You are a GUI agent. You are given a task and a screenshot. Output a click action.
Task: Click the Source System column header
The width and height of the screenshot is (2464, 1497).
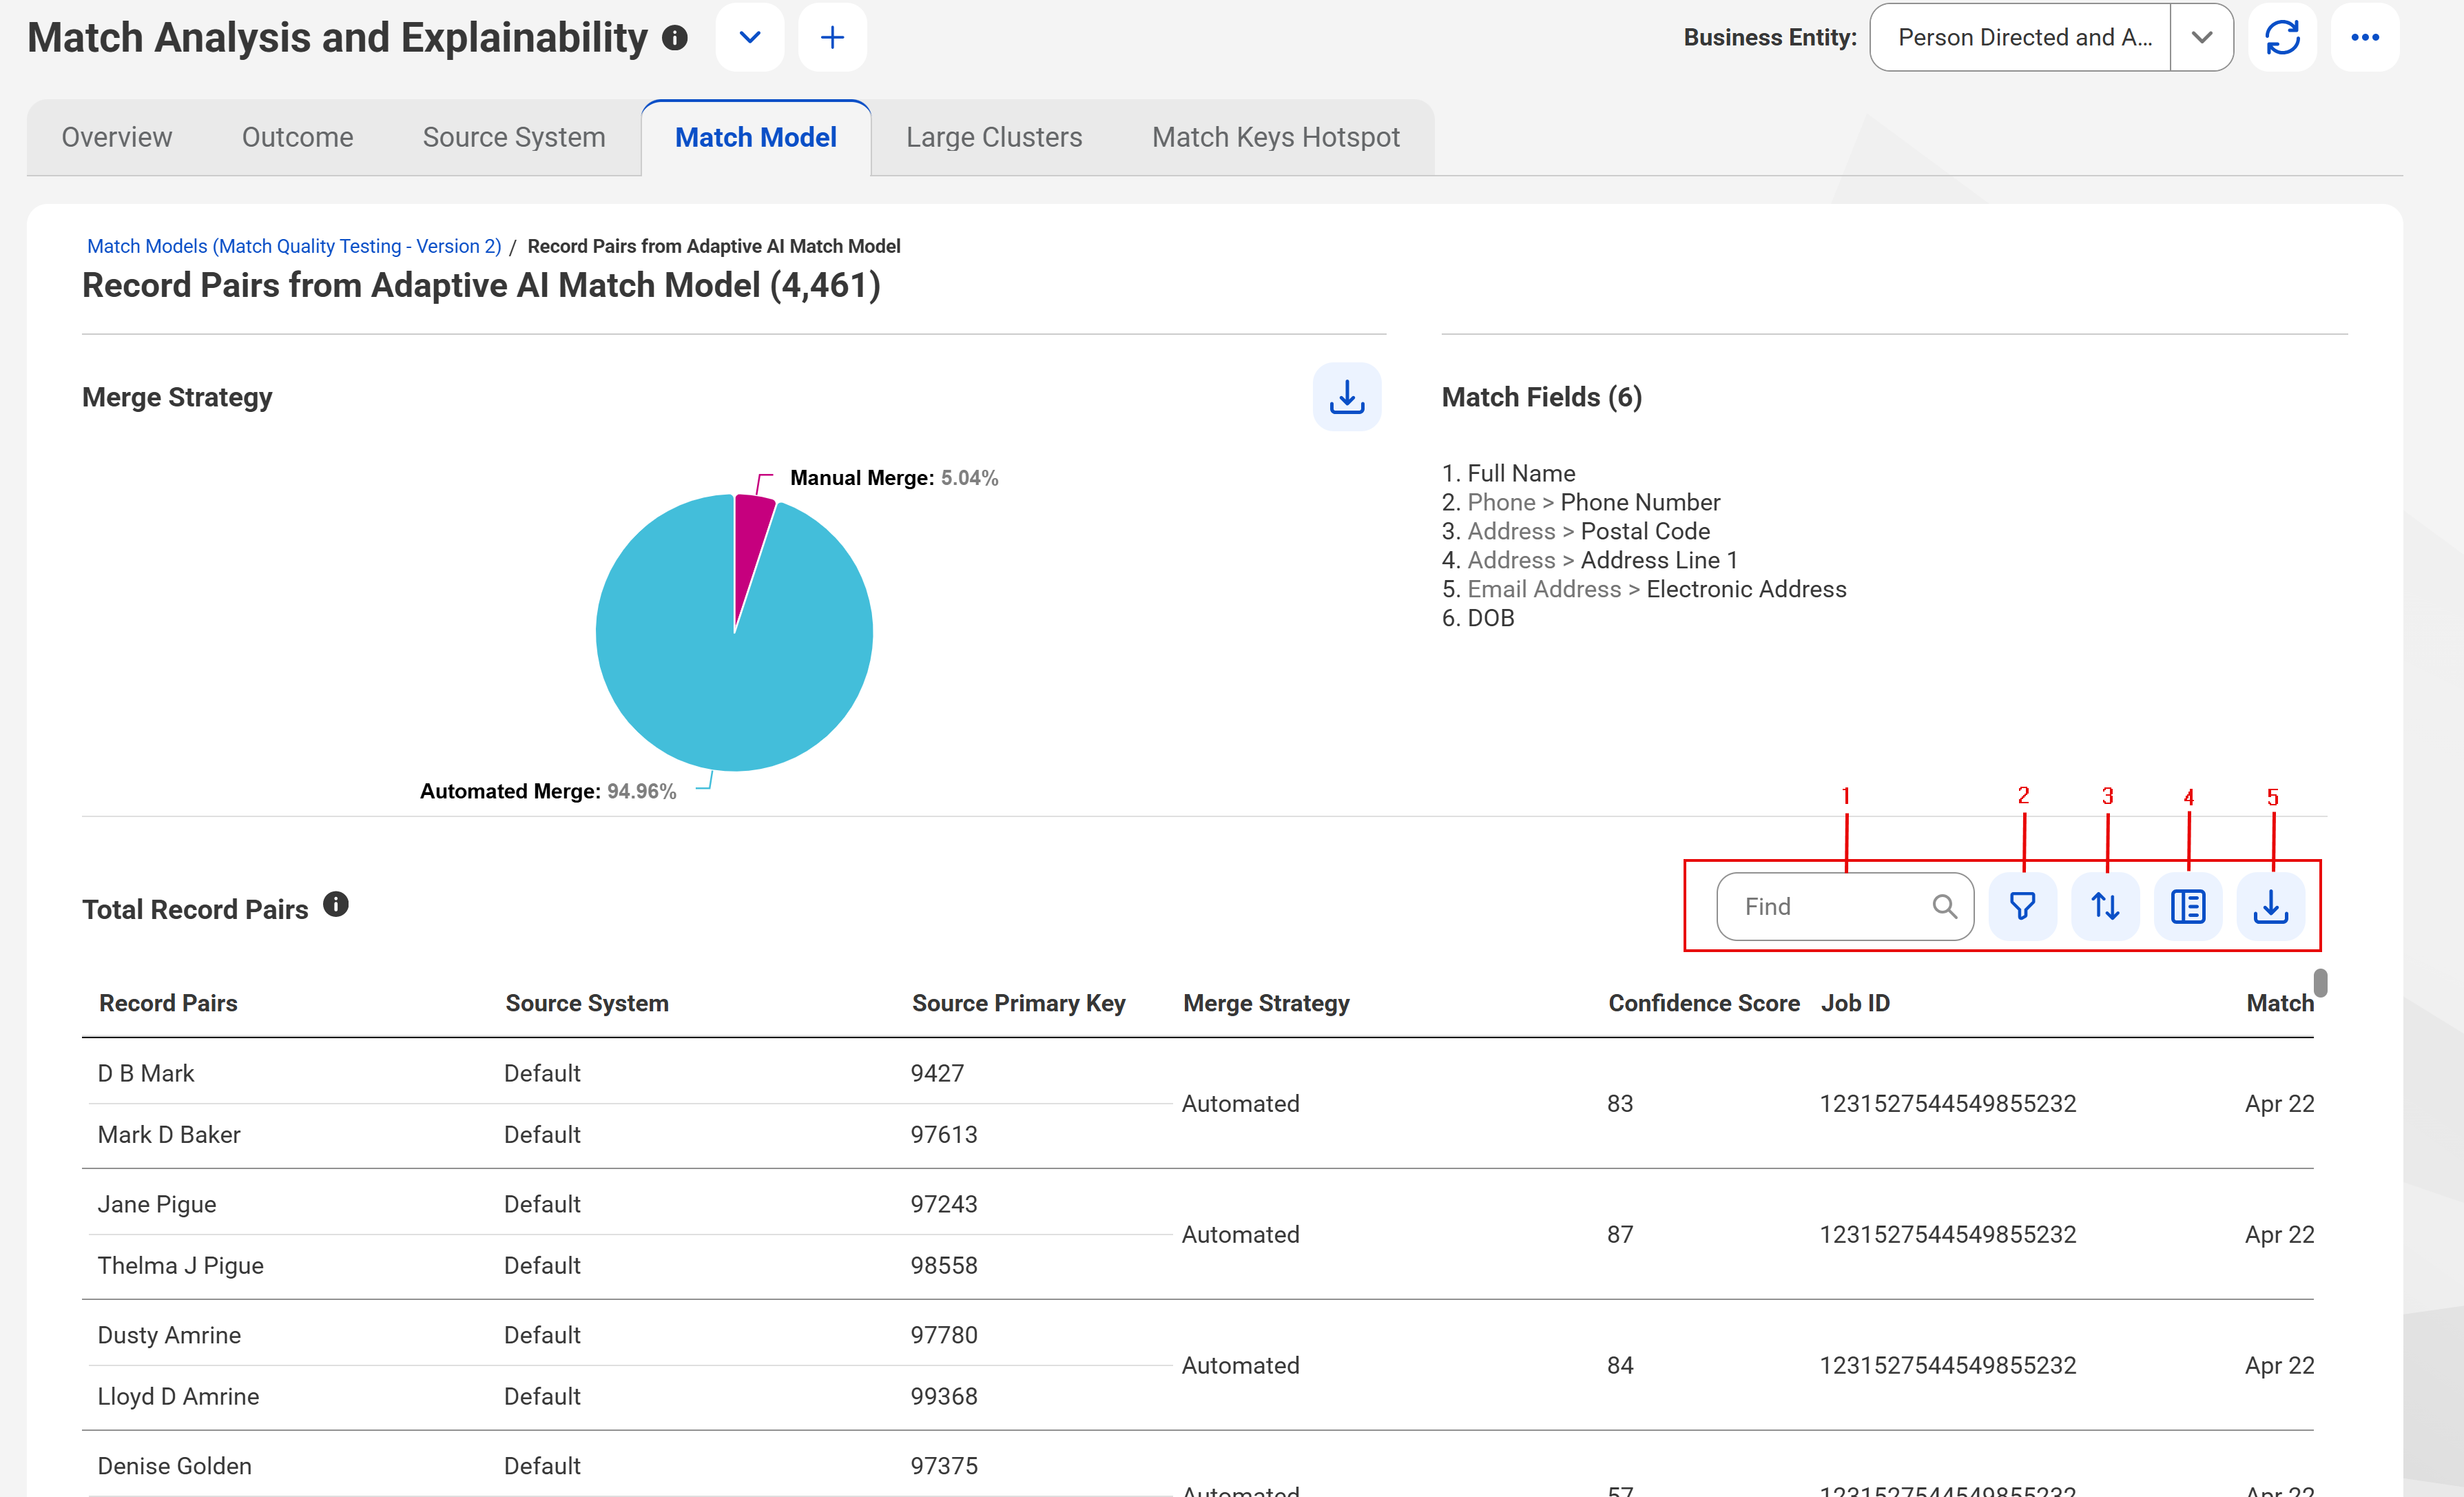click(x=587, y=1003)
